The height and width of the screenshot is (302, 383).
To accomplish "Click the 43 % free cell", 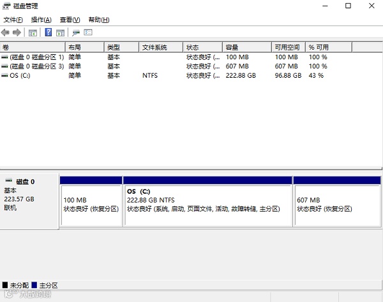I will (x=316, y=76).
